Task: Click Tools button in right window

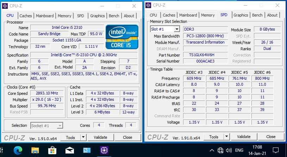Action: (x=214, y=137)
